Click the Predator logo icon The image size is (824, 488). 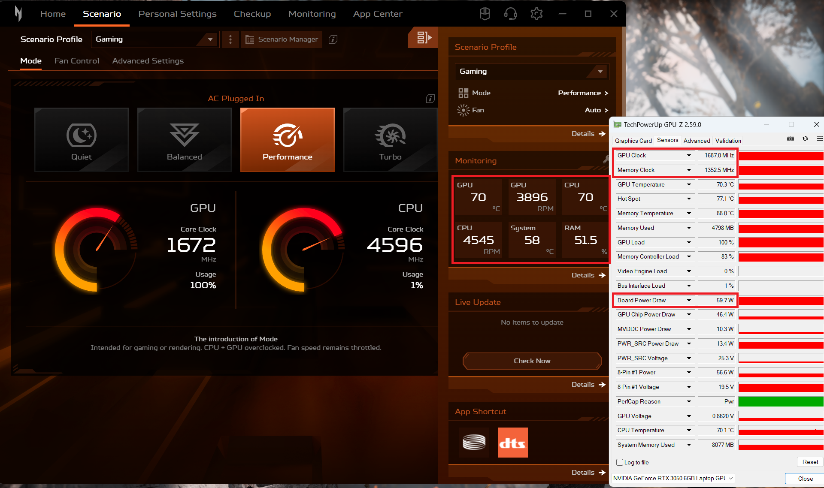click(x=18, y=14)
